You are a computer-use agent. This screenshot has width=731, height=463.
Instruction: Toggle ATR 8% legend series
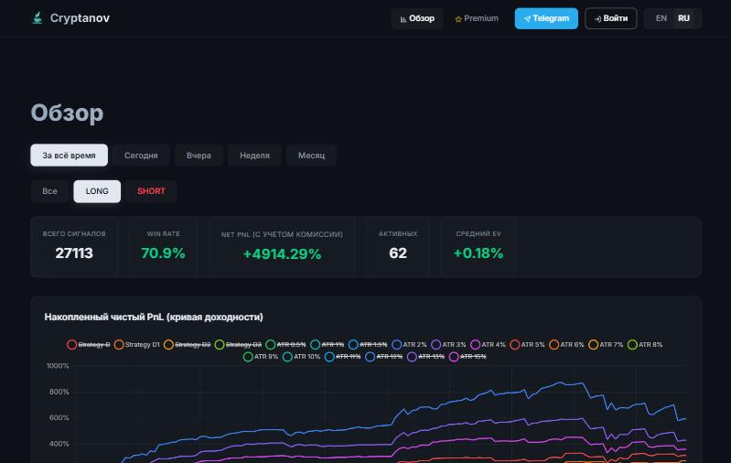pos(645,345)
